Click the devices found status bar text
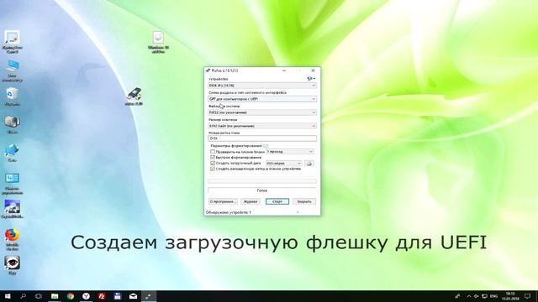This screenshot has width=538, height=302. (228, 212)
